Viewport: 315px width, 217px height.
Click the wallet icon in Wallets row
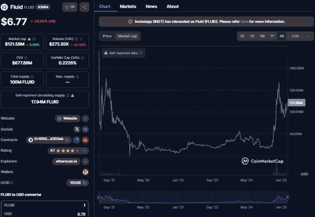(85, 172)
